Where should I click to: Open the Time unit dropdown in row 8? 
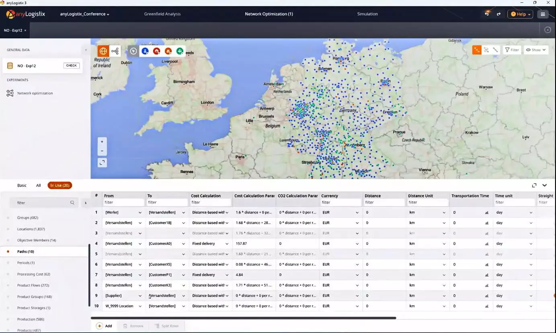531,285
